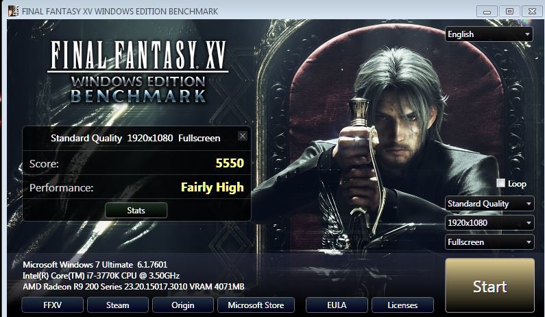Click the 5550 score value
This screenshot has width=545, height=317.
click(230, 163)
